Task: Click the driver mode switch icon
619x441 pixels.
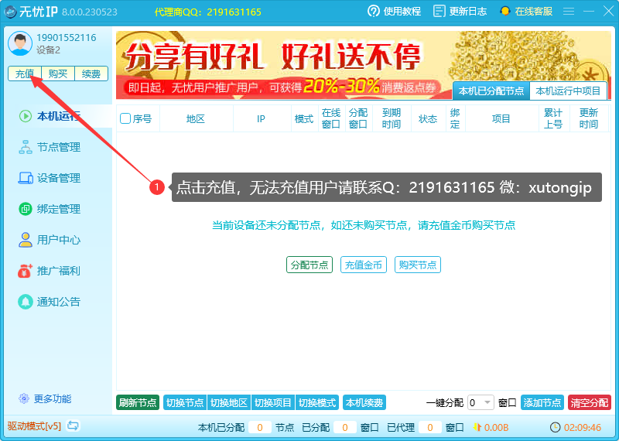Action: (73, 426)
